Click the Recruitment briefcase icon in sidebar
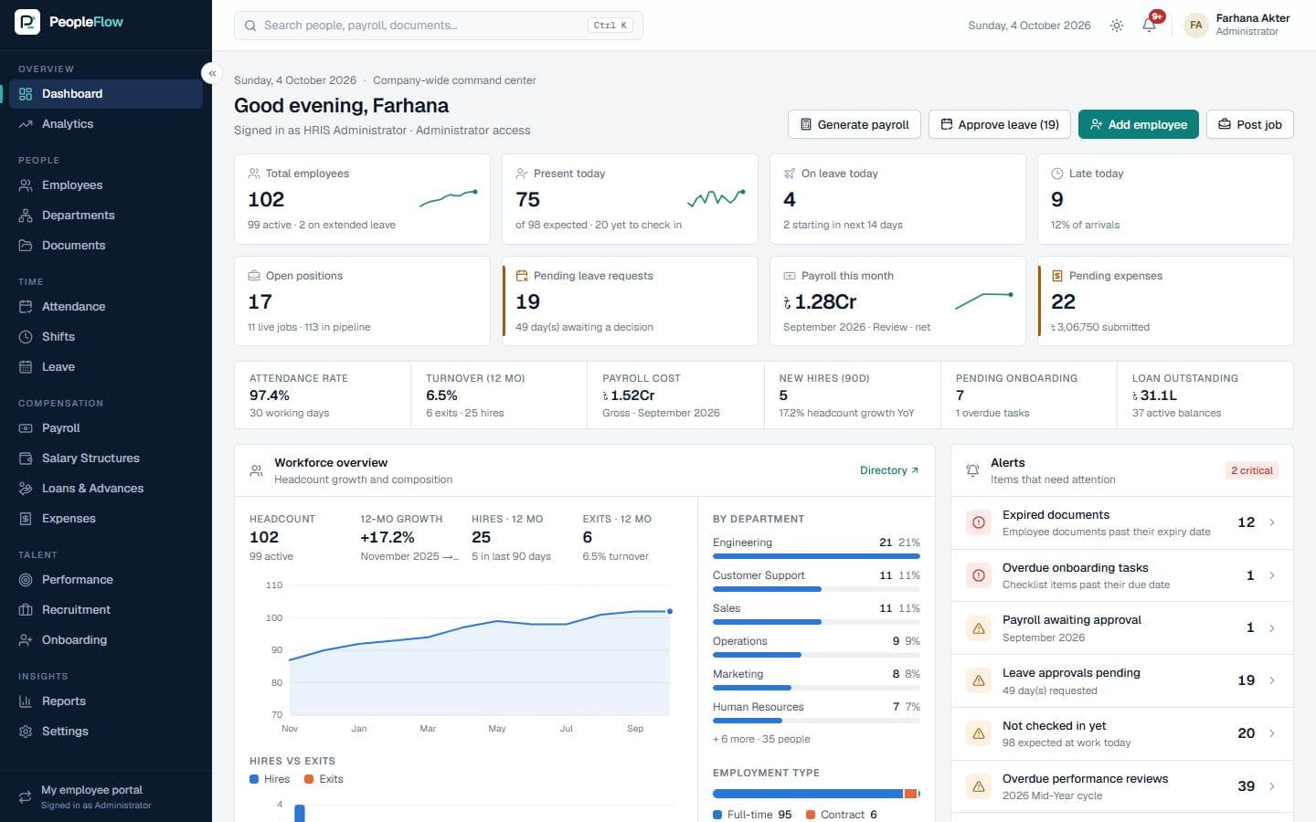This screenshot has height=822, width=1316. pos(26,610)
